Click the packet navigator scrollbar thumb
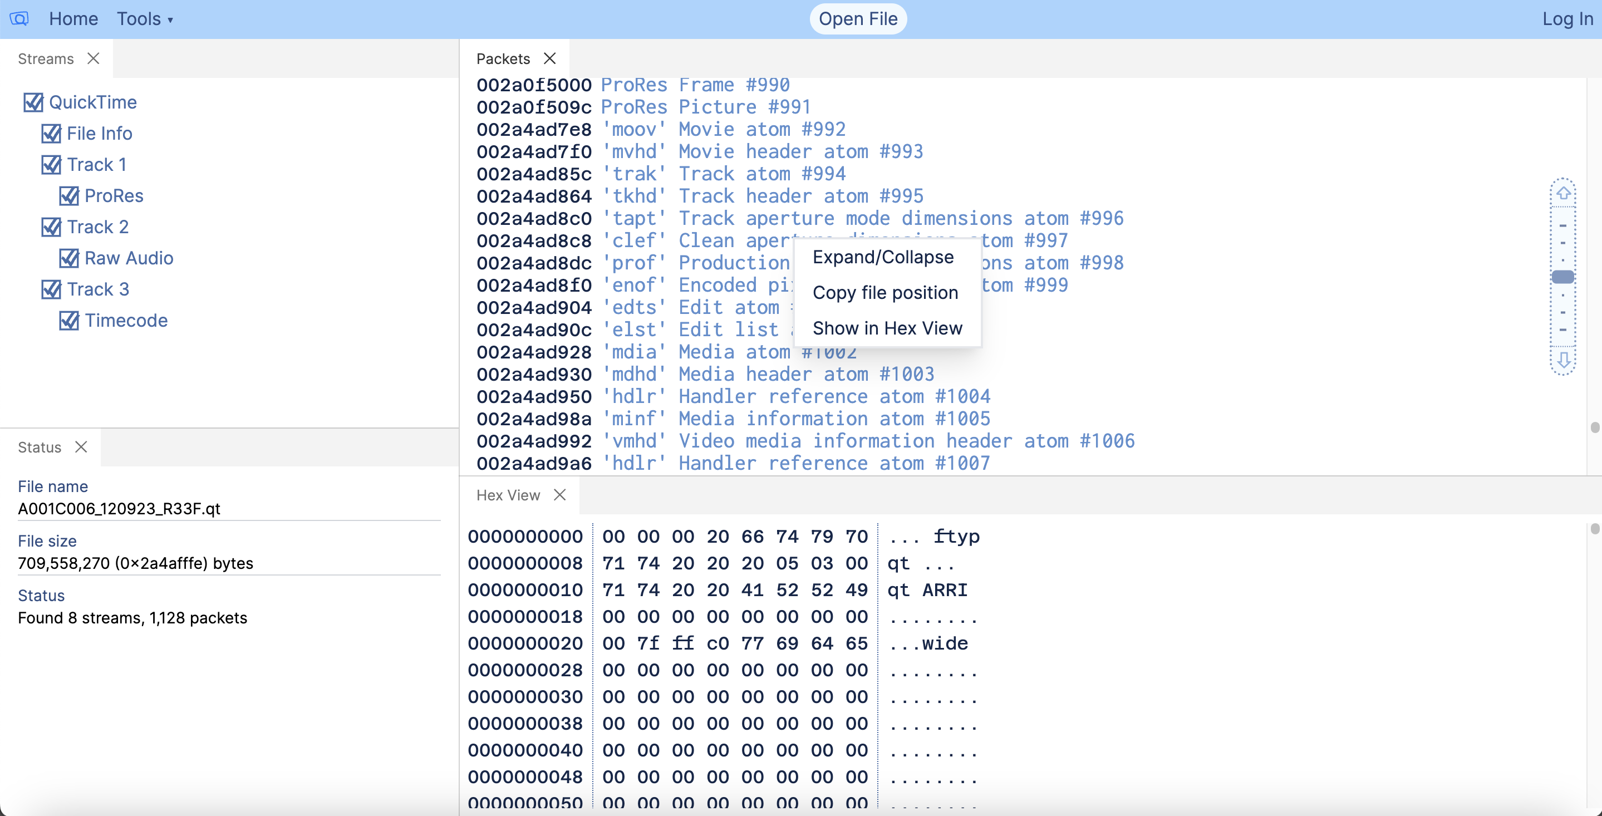1602x816 pixels. 1563,277
